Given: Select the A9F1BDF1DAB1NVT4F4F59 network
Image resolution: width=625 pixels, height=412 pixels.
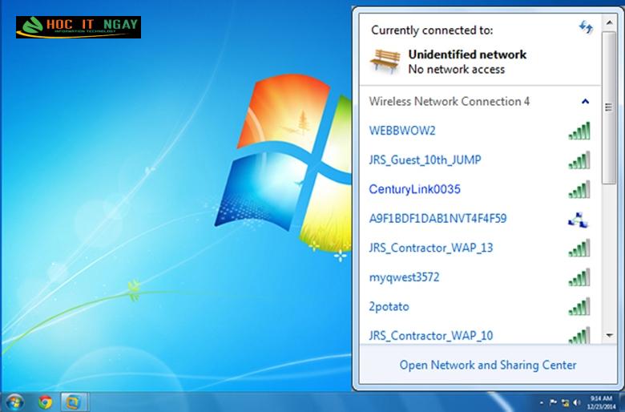Looking at the screenshot, I should pos(480,219).
